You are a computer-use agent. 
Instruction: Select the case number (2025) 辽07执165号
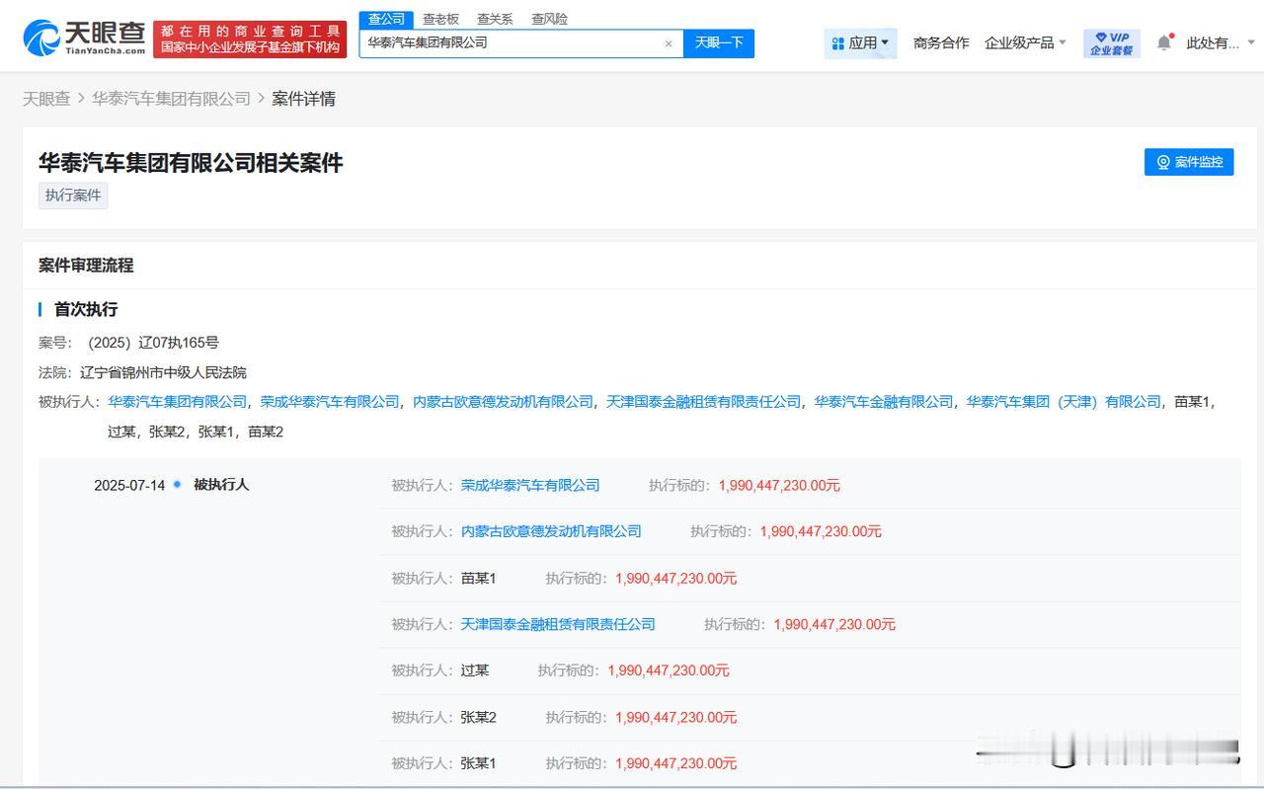(x=153, y=343)
